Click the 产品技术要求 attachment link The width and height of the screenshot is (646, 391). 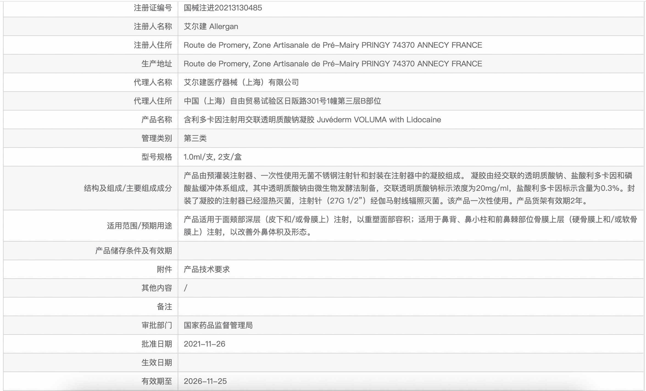[207, 269]
